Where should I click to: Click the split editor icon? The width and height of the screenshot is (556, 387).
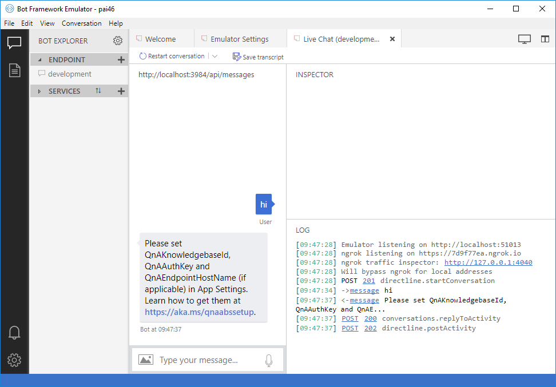pyautogui.click(x=545, y=39)
